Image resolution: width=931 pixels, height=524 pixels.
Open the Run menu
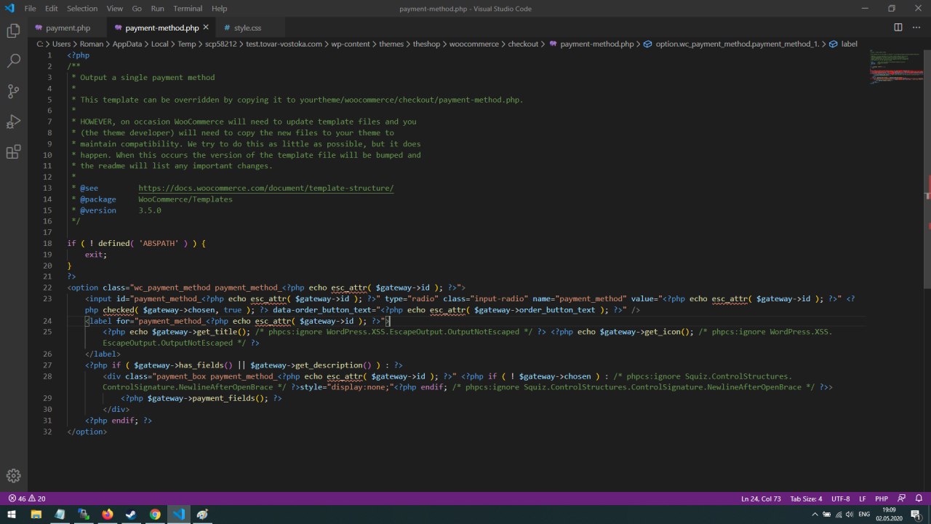pyautogui.click(x=157, y=9)
